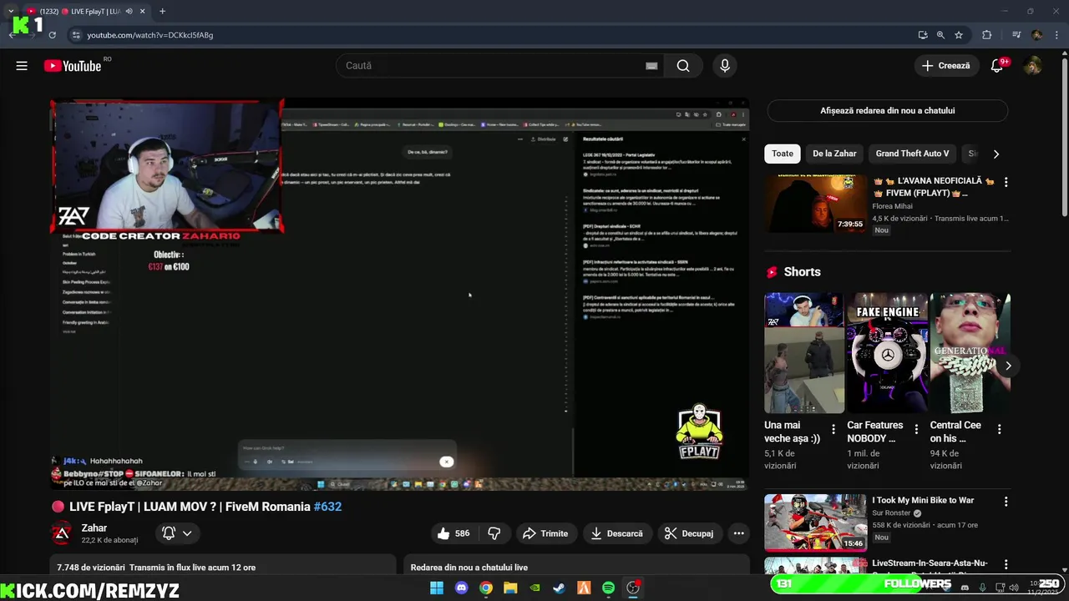Open L'AVANA NEOFICIALĂ video thumbnail
1069x601 pixels.
pyautogui.click(x=815, y=205)
